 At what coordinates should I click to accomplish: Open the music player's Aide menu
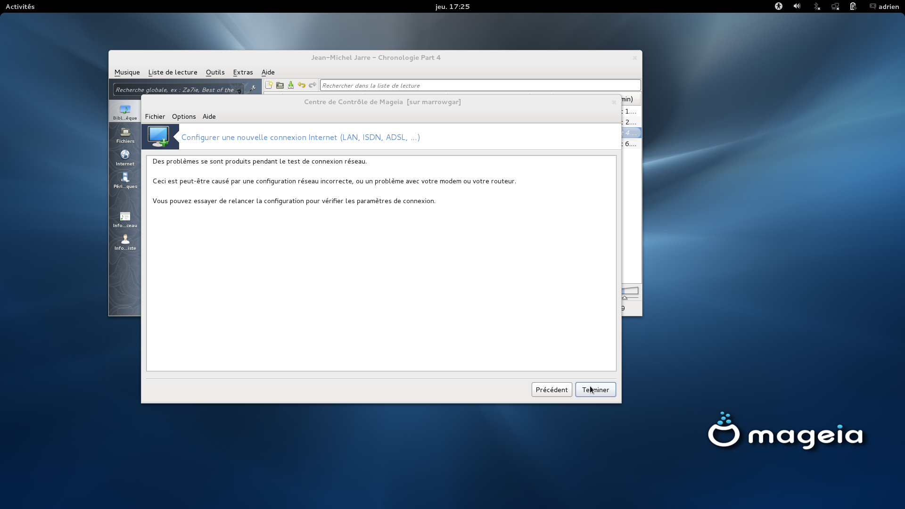pyautogui.click(x=268, y=72)
